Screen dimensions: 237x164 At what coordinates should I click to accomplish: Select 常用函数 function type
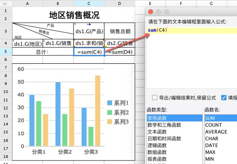[175, 118]
